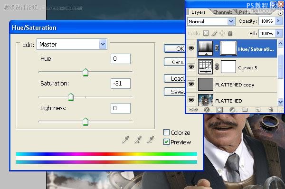Click the Delete layer trash icon
285x189 pixels.
[x=271, y=110]
